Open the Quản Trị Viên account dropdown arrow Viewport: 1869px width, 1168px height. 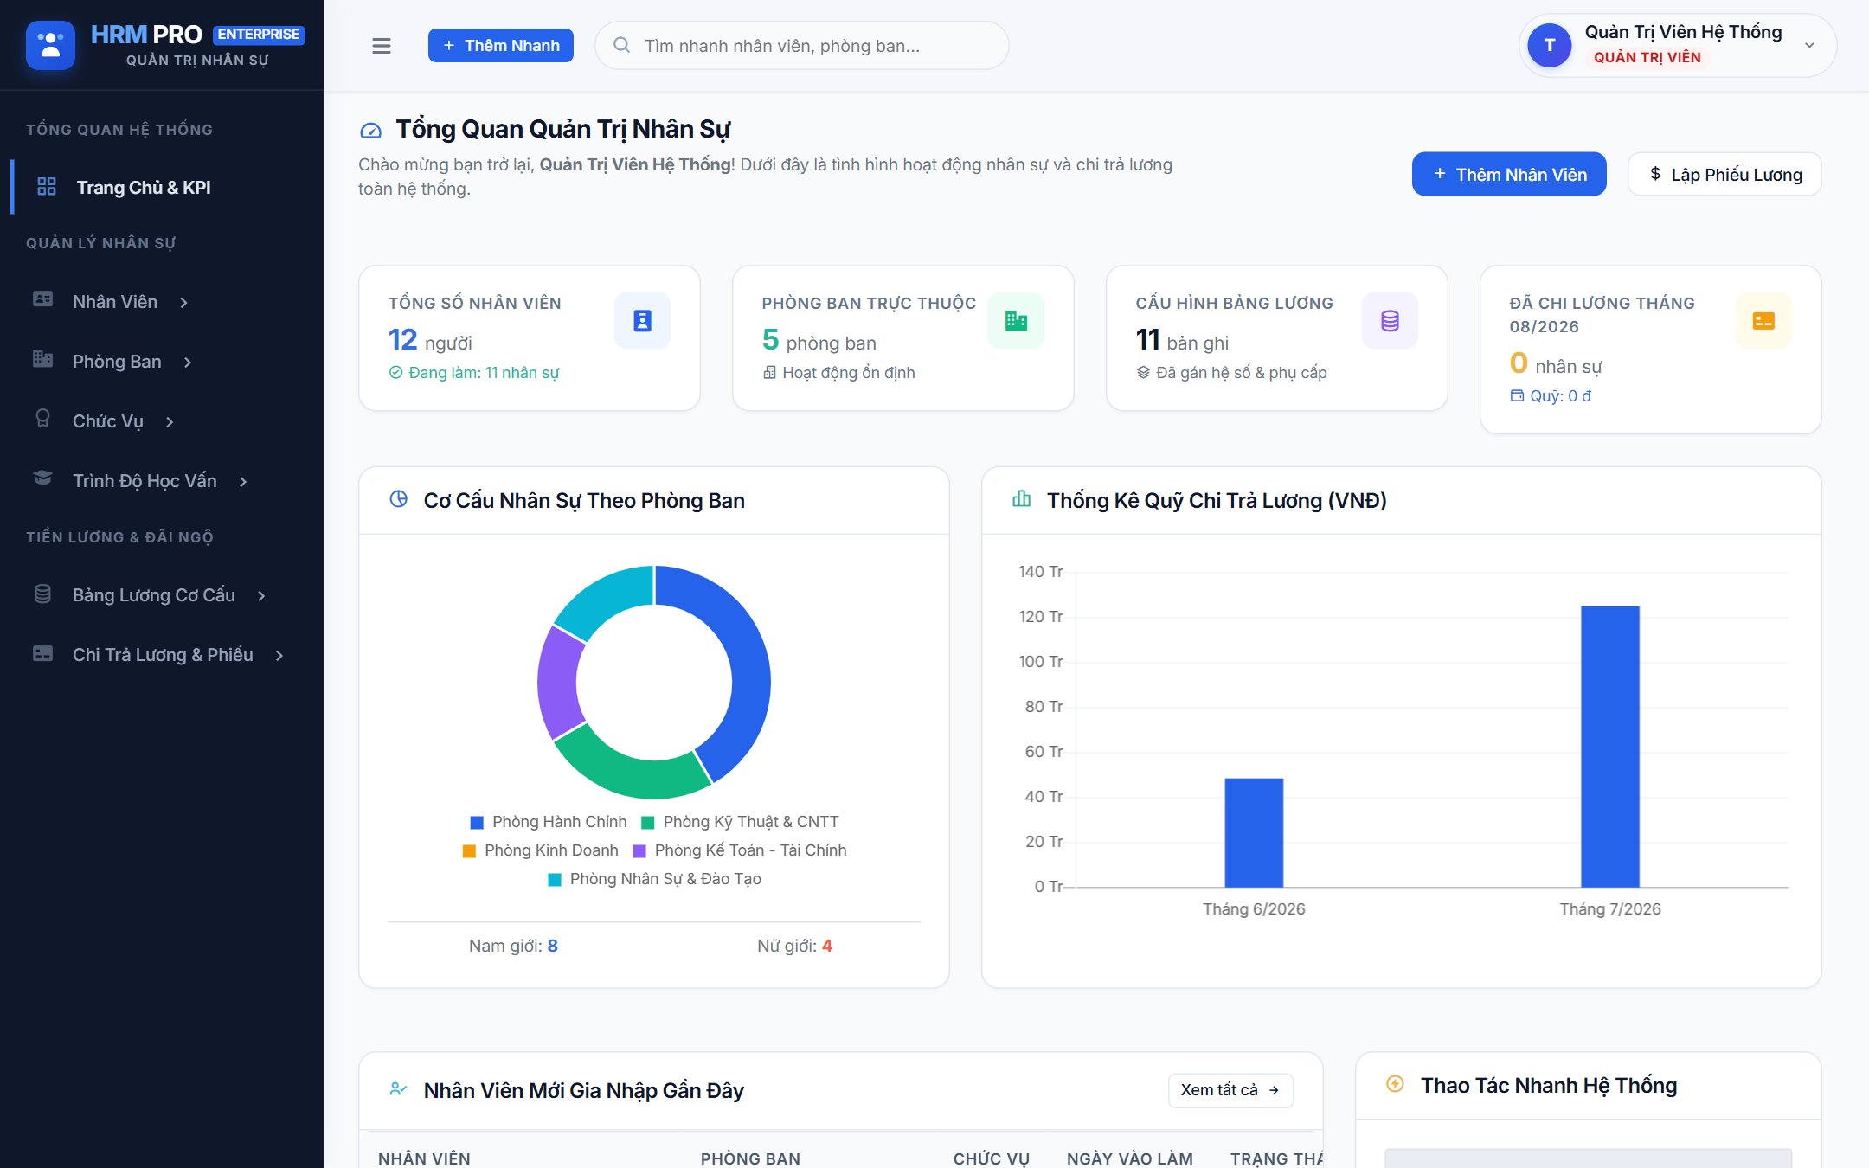pyautogui.click(x=1809, y=46)
